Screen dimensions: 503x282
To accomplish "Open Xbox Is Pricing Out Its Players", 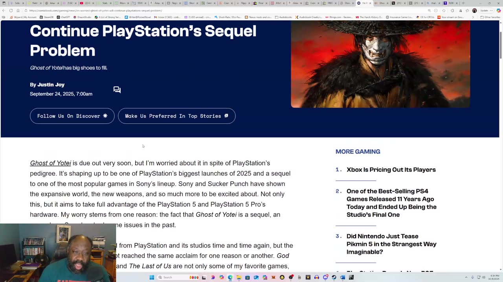I will (x=391, y=170).
